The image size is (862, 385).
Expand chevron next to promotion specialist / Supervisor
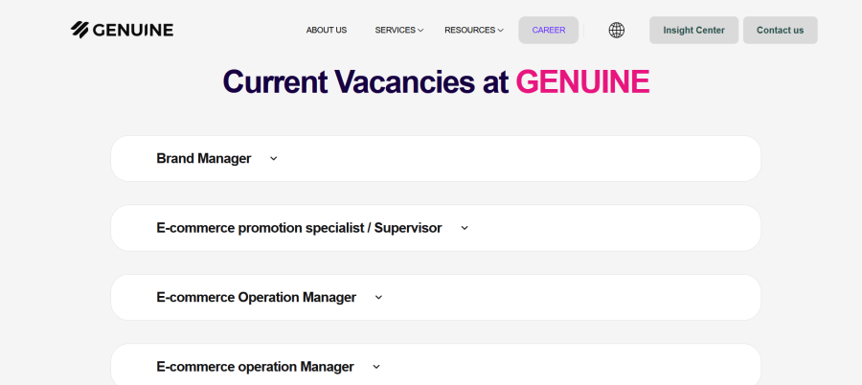pos(465,228)
